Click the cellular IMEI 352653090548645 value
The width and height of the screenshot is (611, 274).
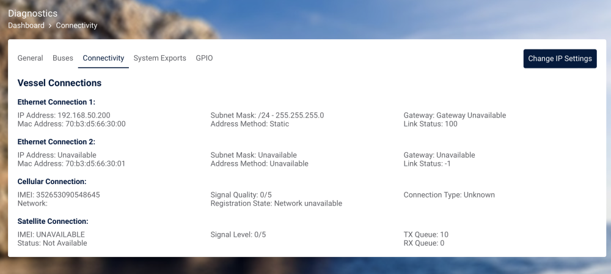click(x=68, y=194)
